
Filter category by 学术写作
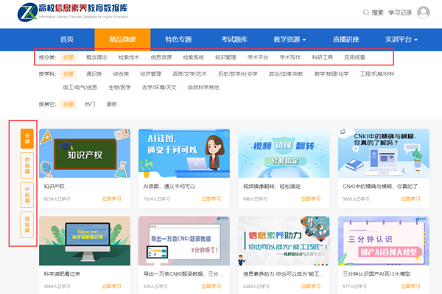(290, 57)
